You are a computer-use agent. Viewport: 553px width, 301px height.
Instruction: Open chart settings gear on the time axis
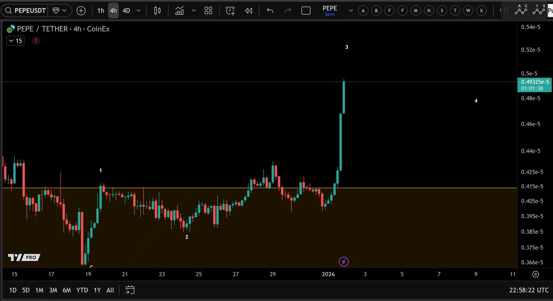(x=535, y=274)
